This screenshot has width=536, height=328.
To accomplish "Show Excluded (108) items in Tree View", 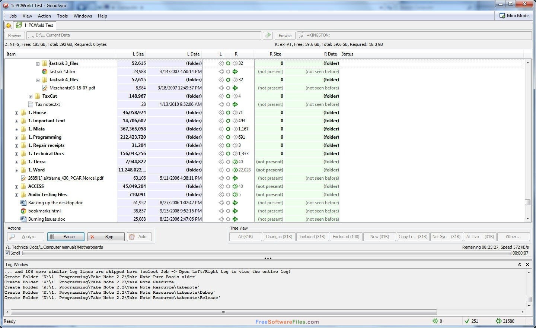I will point(346,237).
